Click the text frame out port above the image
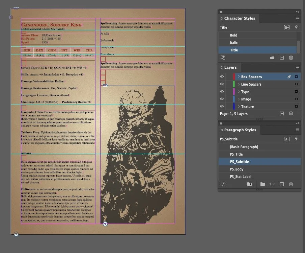The width and height of the screenshot is (305, 253). pos(105,85)
